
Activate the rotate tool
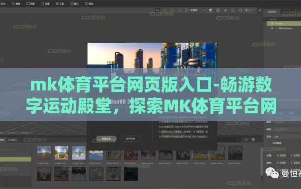(172, 10)
